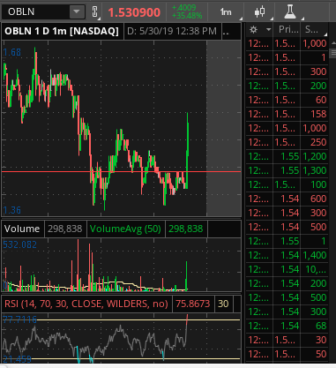Select the 1.54 trade of size 68
The height and width of the screenshot is (368, 336).
[287, 326]
